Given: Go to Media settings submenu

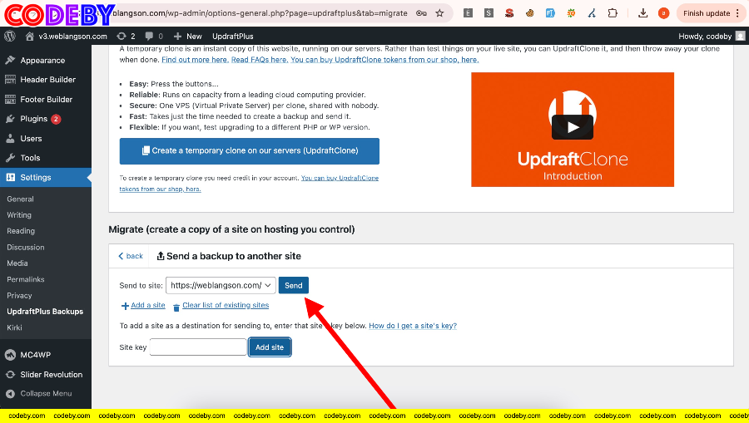Looking at the screenshot, I should [17, 263].
